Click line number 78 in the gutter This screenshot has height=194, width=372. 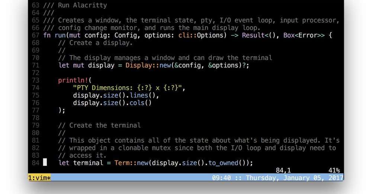click(36, 118)
